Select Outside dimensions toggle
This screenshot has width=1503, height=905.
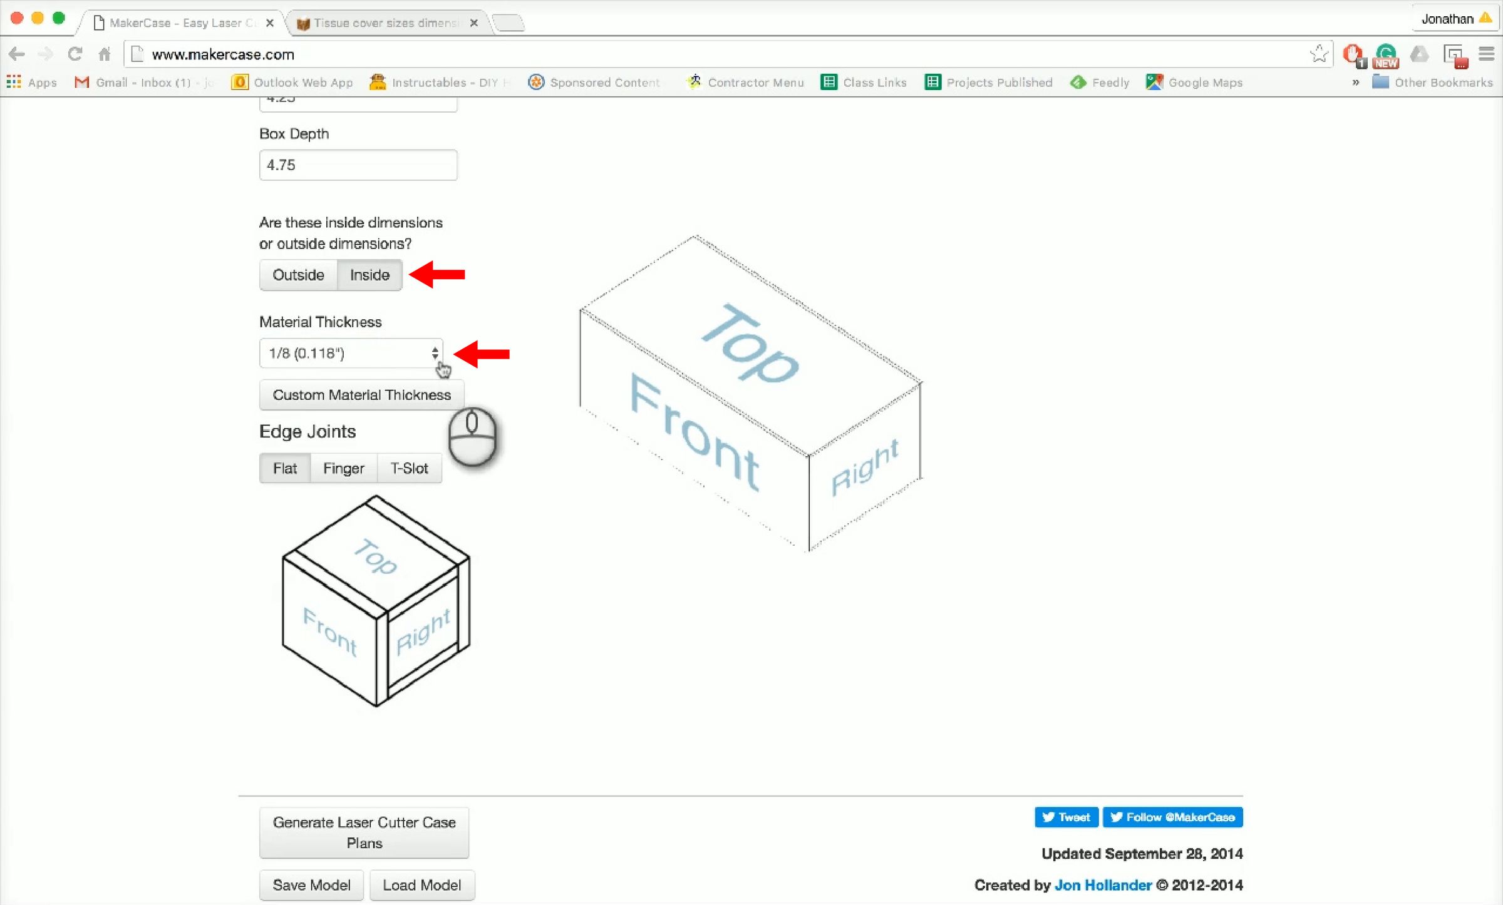coord(298,275)
